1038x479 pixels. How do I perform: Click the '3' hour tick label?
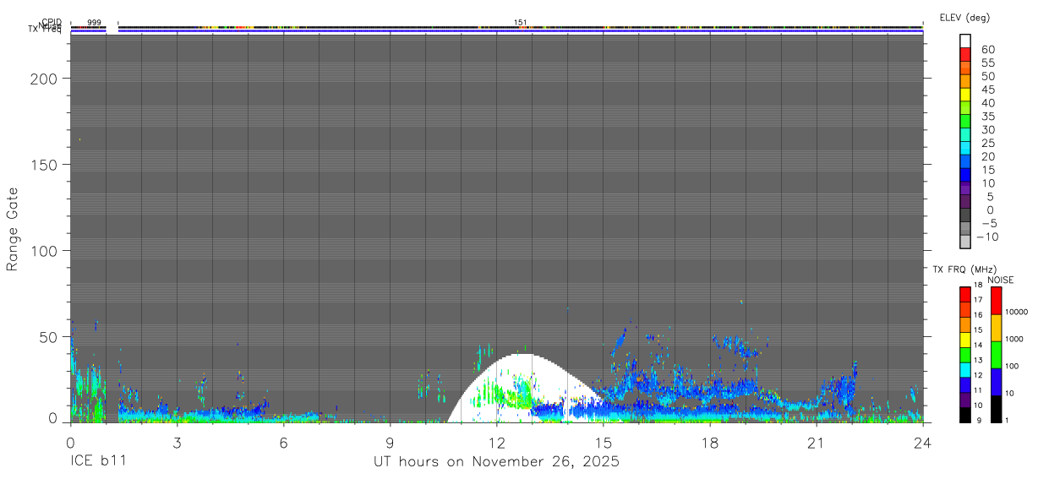pos(177,442)
